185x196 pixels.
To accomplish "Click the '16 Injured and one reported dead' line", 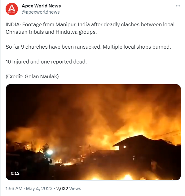I will (46, 62).
